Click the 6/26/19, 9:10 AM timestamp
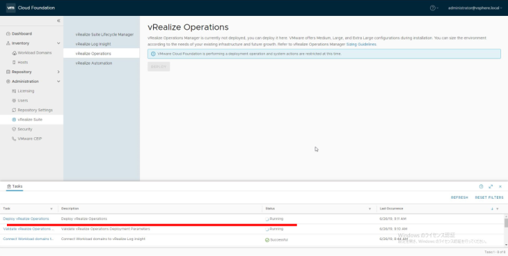This screenshot has height=256, width=508. coord(393,229)
